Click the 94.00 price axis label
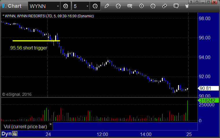 [205, 57]
